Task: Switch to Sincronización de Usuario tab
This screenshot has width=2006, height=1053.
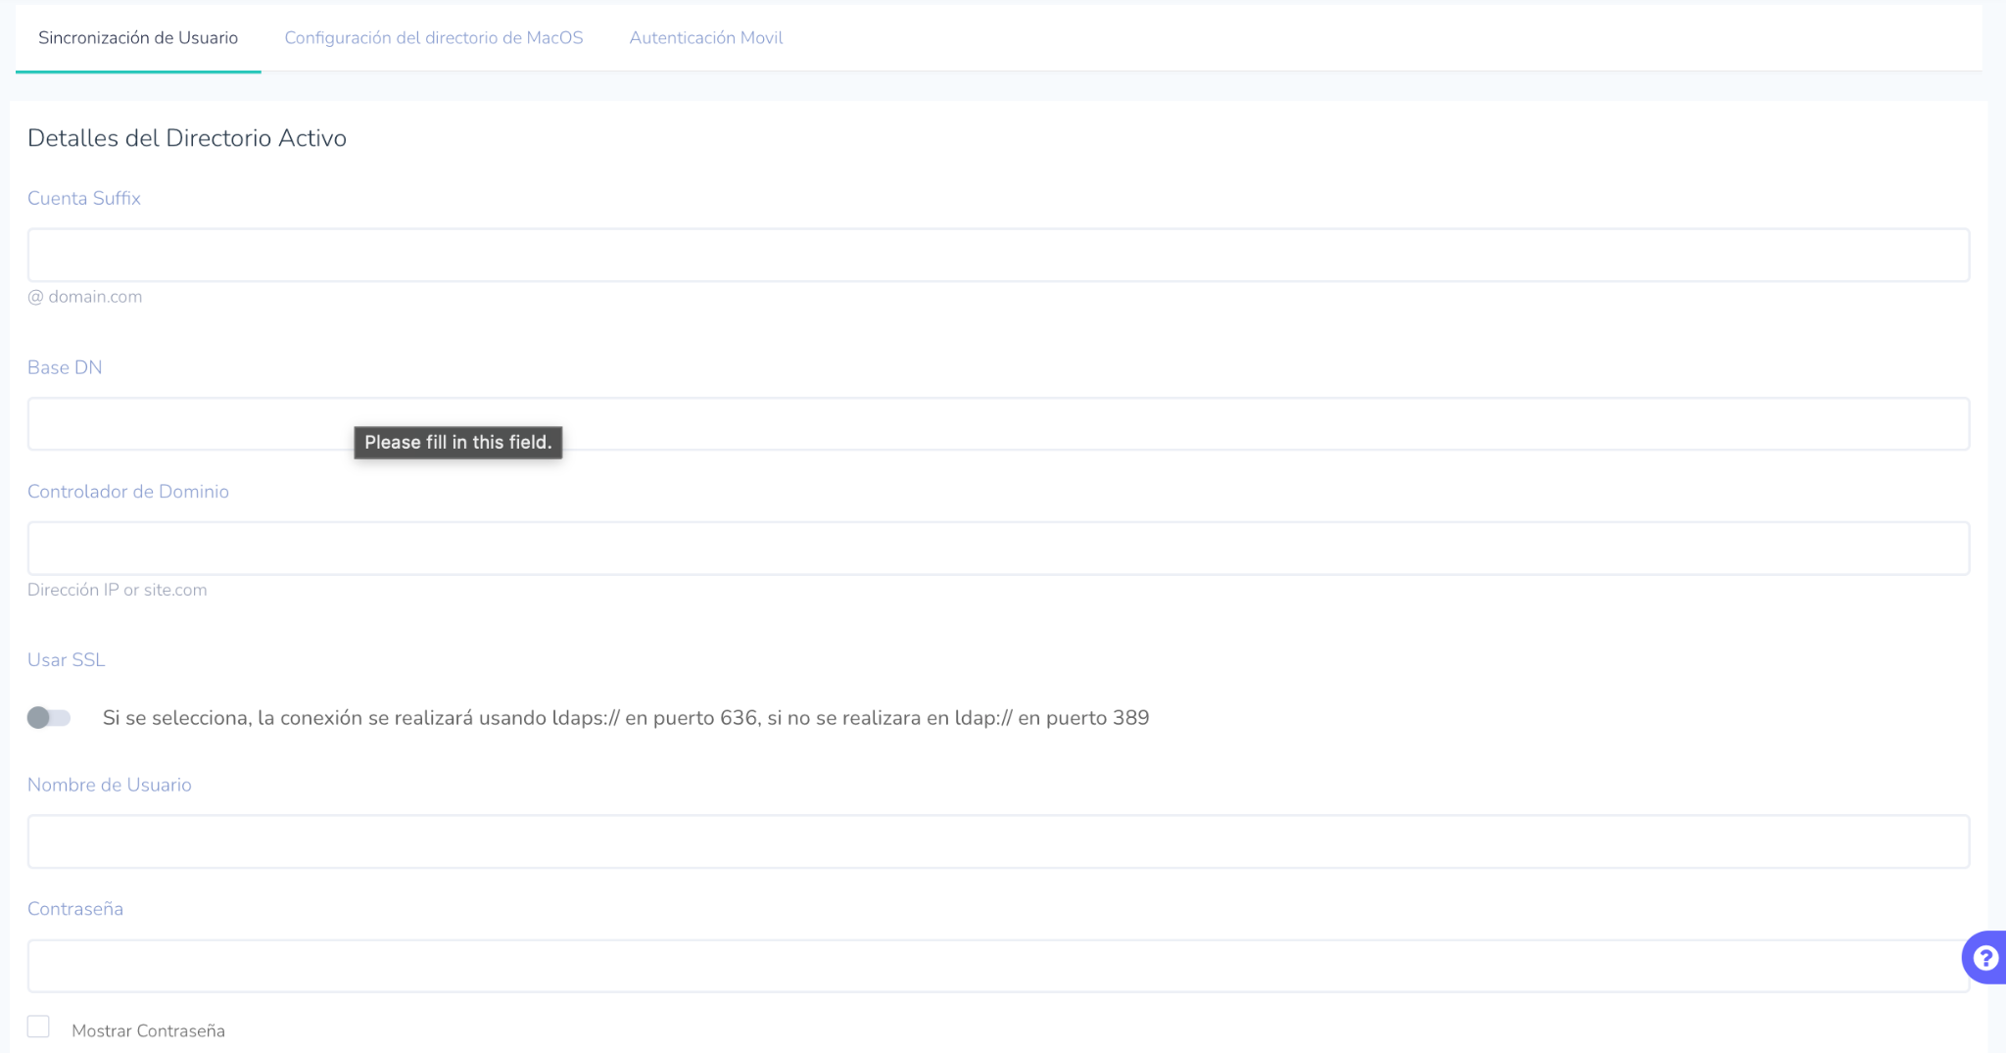Action: point(138,37)
